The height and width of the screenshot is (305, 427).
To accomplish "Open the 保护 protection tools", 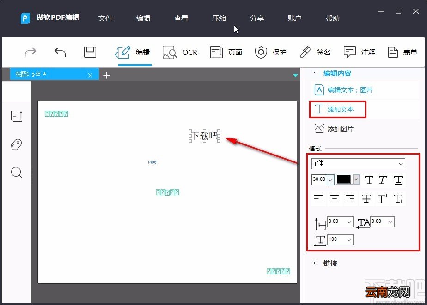I will pos(270,52).
